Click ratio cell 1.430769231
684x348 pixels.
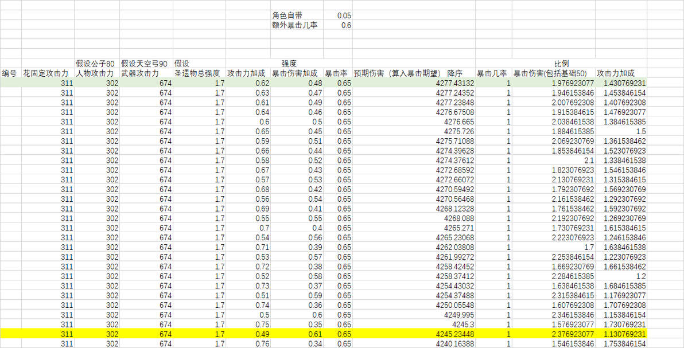click(x=621, y=83)
